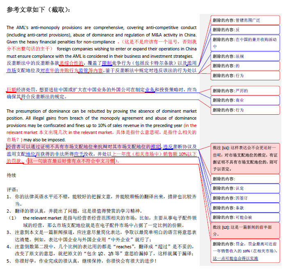This screenshot has height=270, width=287.
Task: Click feedback item 3 '注意到本文是一篇新闻报道'
Action: (101, 236)
